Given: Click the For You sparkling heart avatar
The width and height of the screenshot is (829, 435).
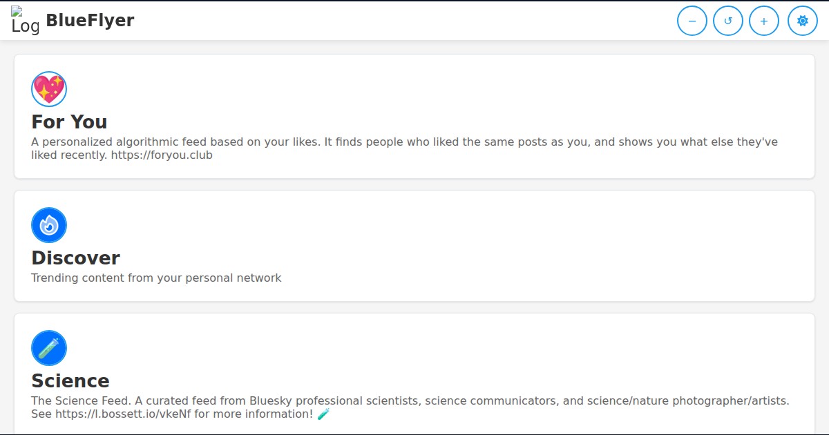Looking at the screenshot, I should click(49, 89).
